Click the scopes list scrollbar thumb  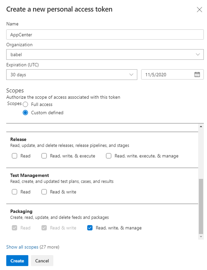click(201, 206)
